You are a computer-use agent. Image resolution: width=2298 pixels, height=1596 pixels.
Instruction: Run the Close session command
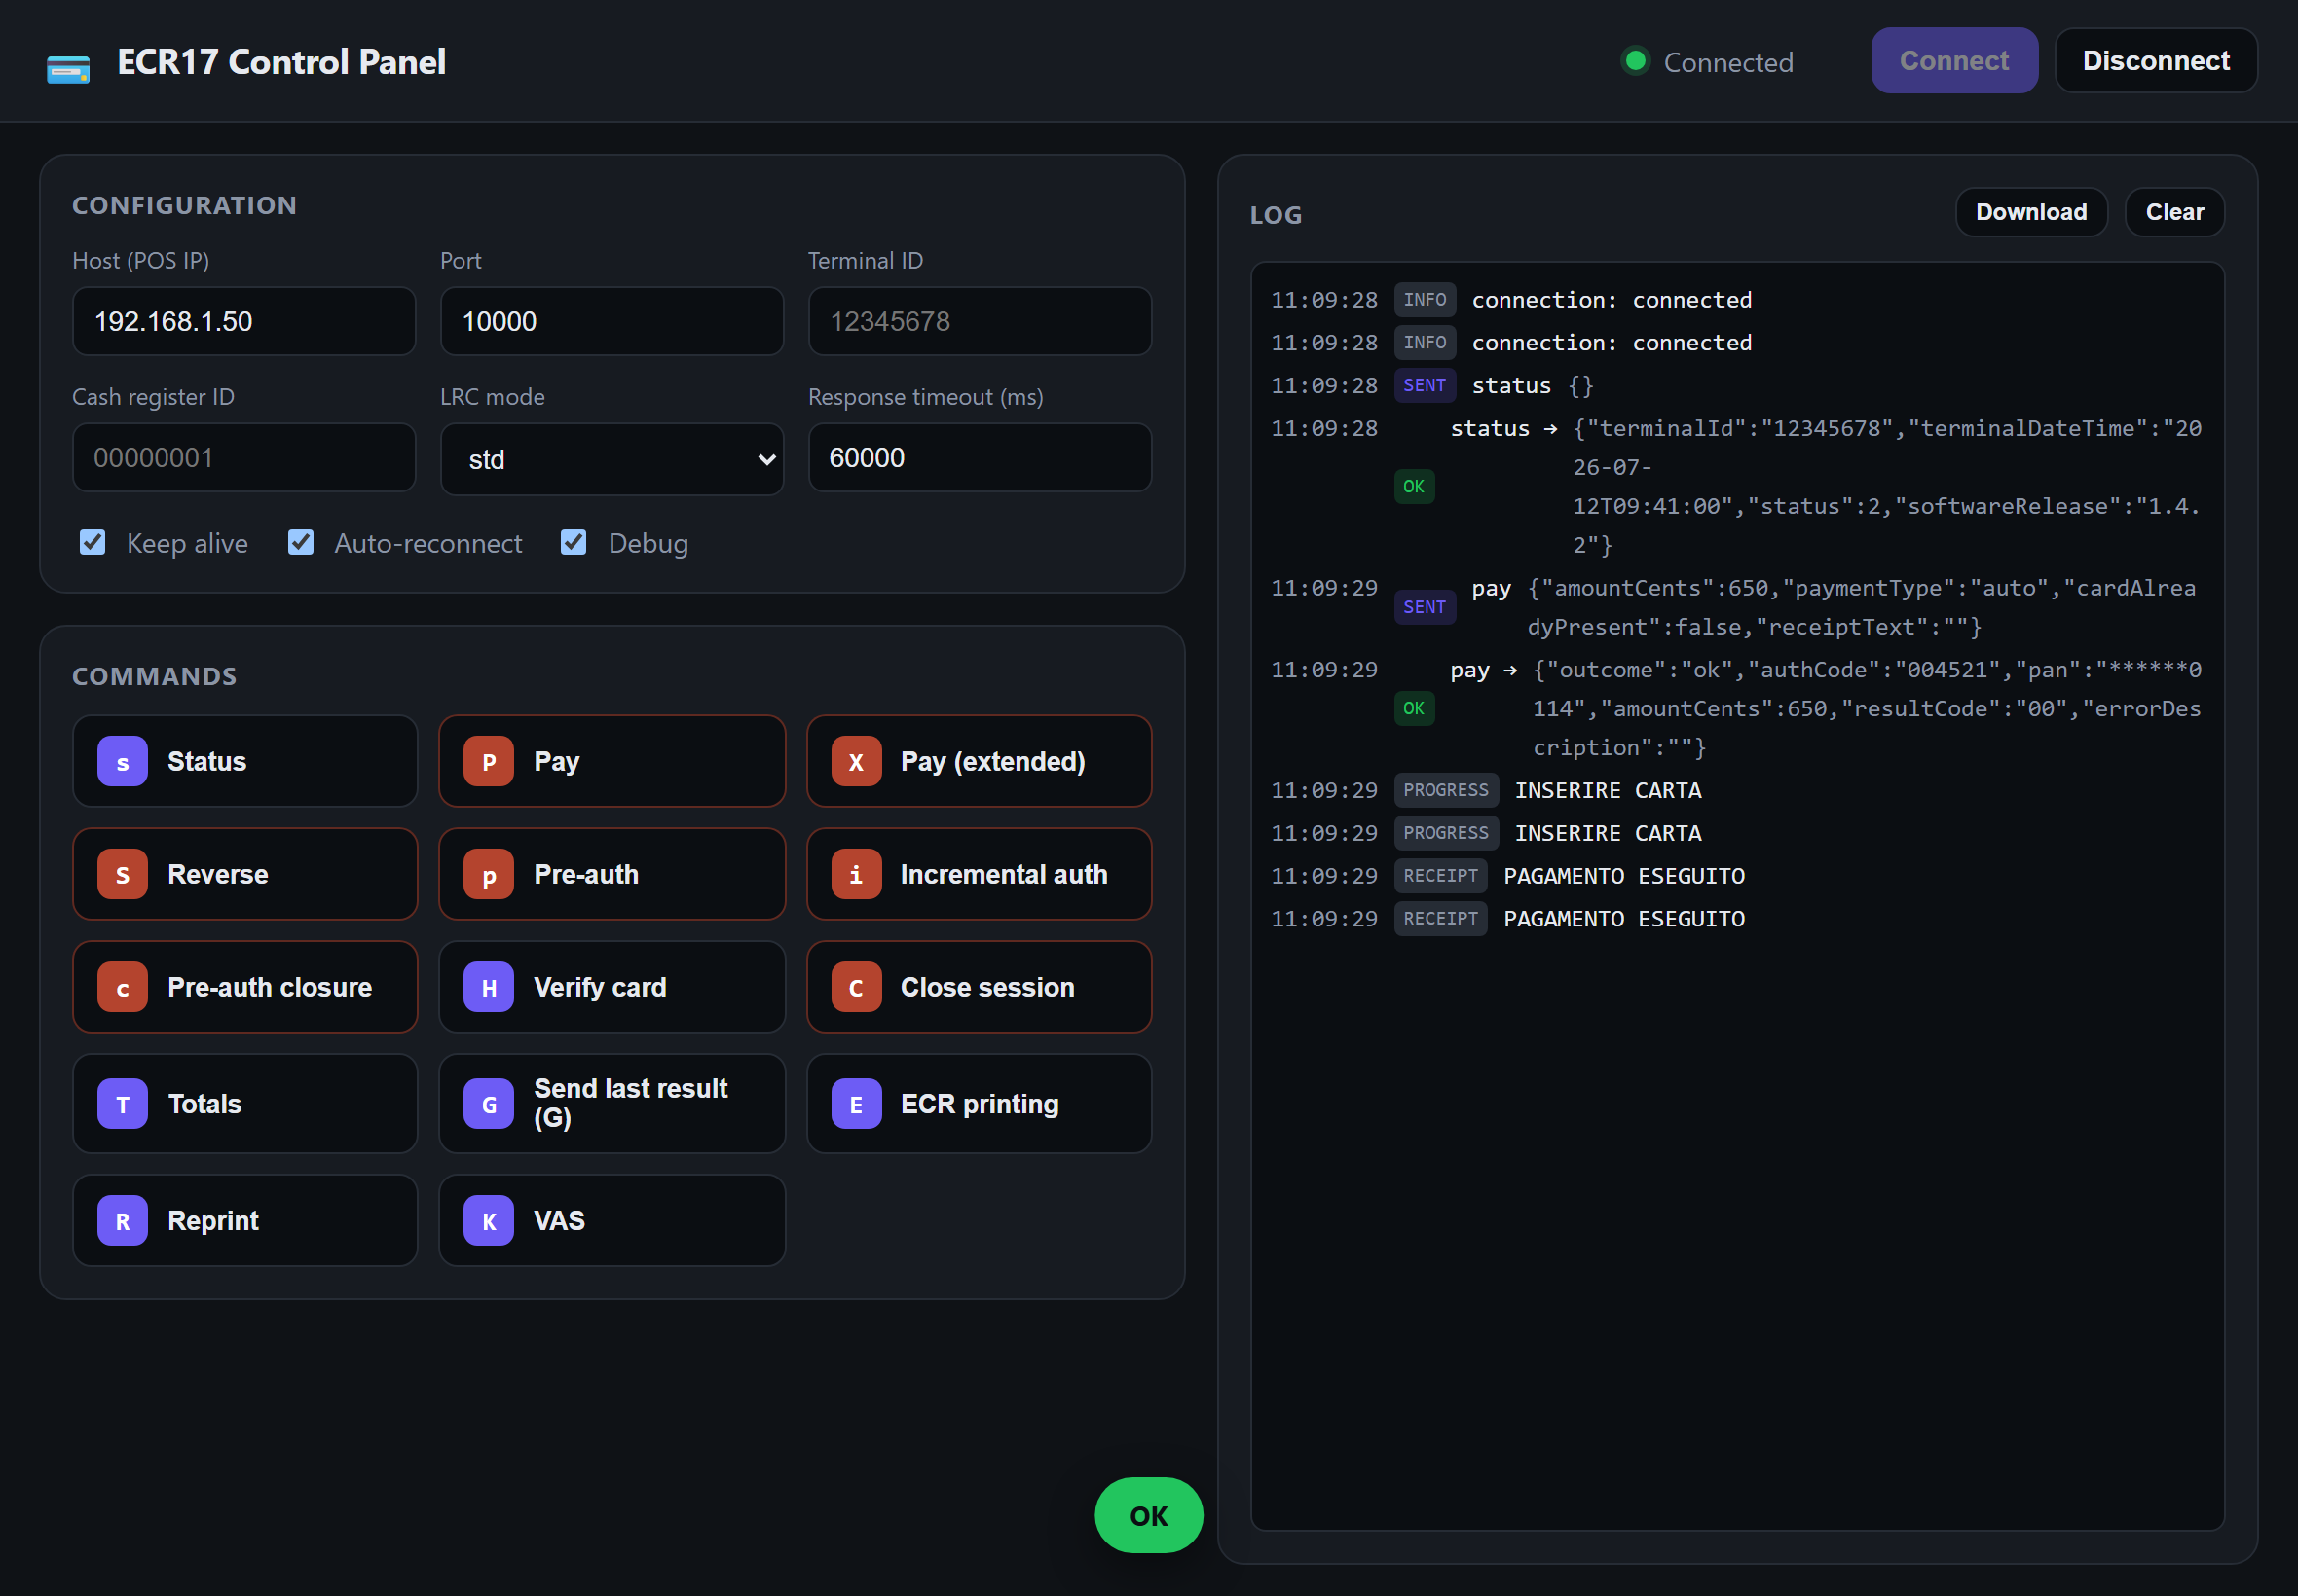click(x=979, y=987)
